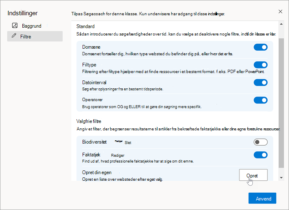Click the Valgfrie filtre heading
The width and height of the screenshot is (289, 210).
click(89, 121)
